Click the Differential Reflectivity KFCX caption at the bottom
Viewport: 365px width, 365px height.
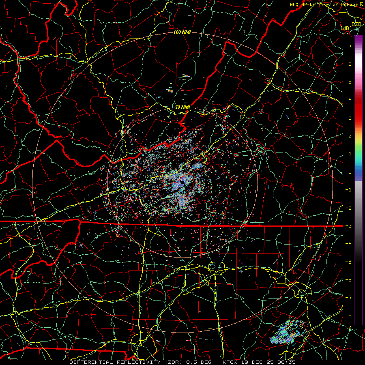click(x=182, y=362)
